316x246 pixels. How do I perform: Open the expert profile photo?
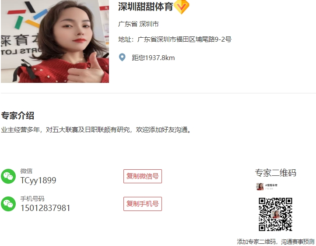(55, 41)
